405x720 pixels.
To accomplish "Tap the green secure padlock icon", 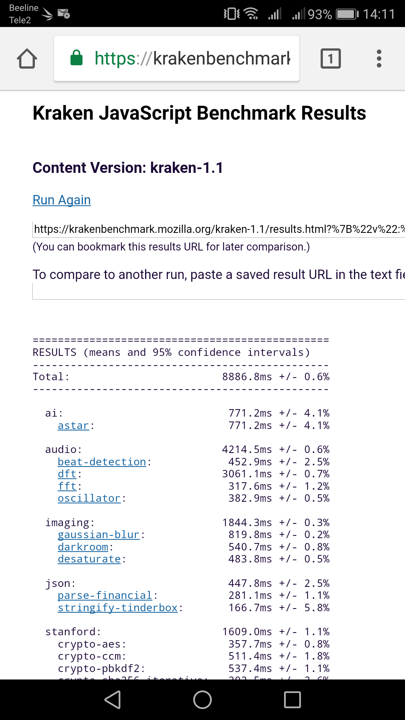I will click(76, 58).
